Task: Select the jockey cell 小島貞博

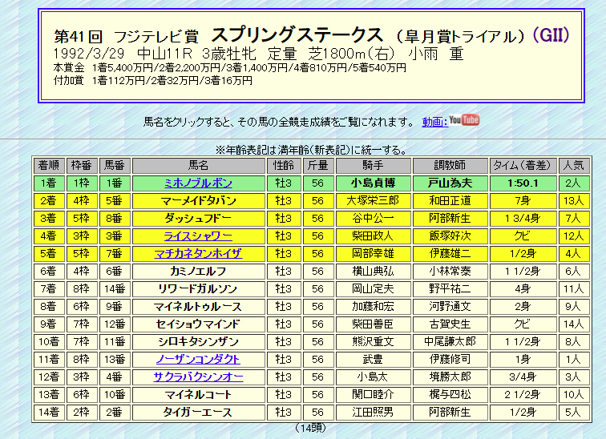Action: tap(372, 183)
